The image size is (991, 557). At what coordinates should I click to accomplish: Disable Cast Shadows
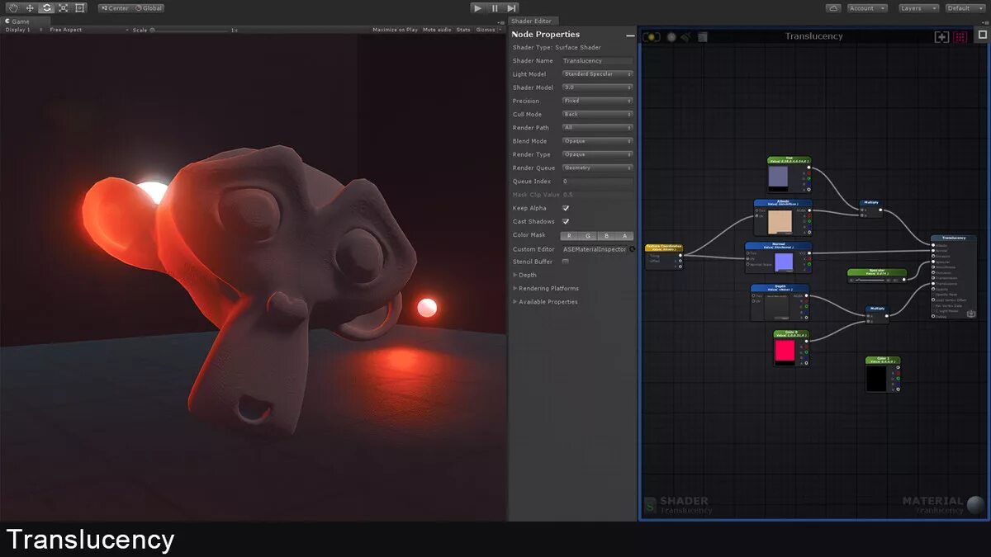pyautogui.click(x=565, y=220)
